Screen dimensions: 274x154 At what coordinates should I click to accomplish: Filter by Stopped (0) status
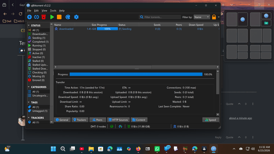coord(39,49)
